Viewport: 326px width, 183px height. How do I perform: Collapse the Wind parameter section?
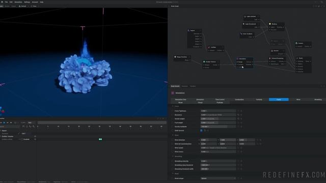[x=173, y=135]
